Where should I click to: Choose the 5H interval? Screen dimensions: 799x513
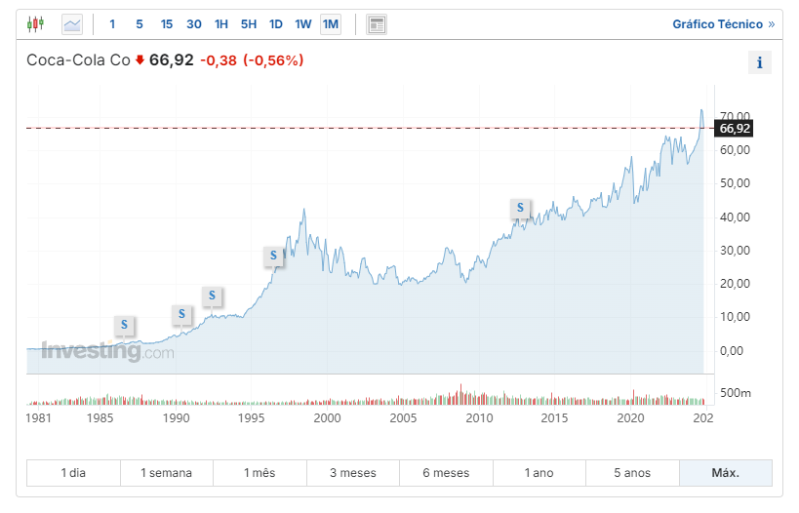(249, 23)
